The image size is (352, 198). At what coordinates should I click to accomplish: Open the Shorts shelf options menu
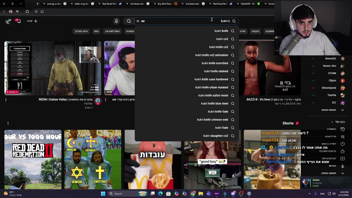8,123
